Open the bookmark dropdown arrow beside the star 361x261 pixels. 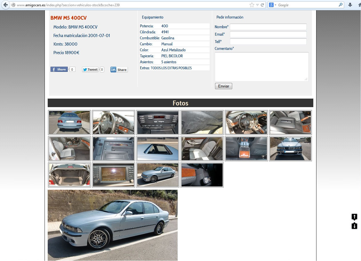tap(257, 5)
